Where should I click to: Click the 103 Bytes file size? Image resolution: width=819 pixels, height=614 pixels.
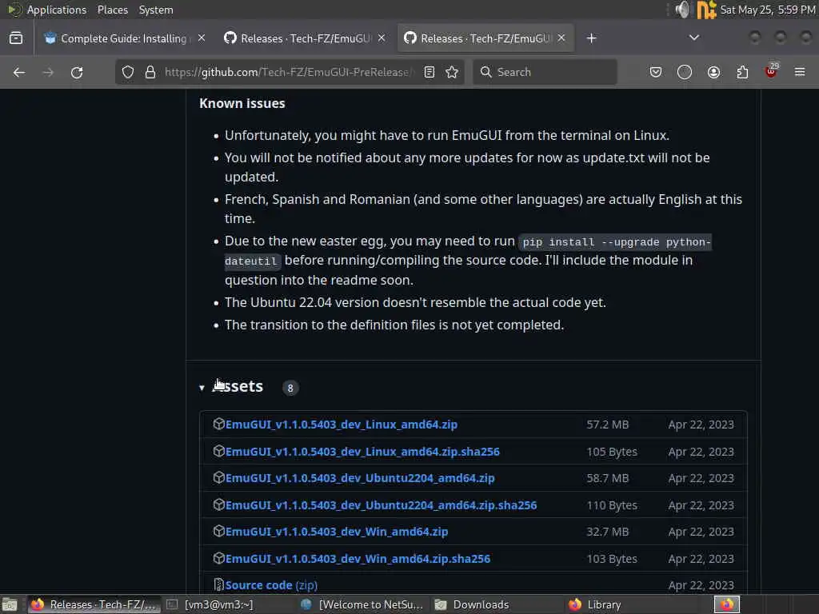coord(612,559)
